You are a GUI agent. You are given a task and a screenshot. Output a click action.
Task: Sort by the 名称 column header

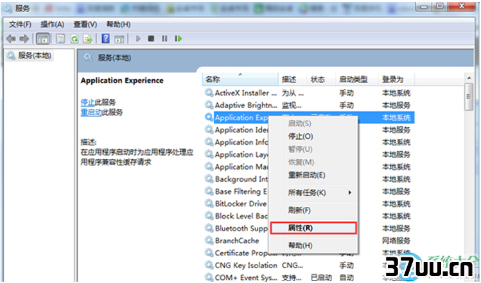pos(240,79)
